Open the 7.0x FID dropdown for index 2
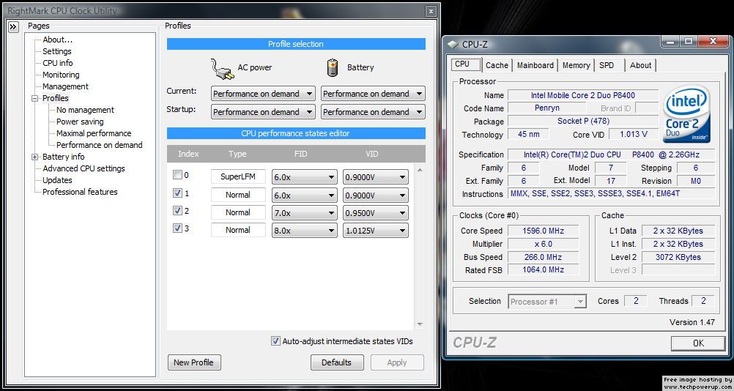734x391 pixels. click(304, 213)
